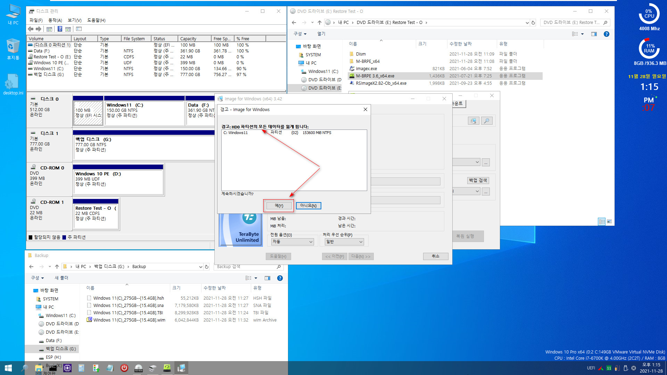The image size is (667, 375).
Task: Select the Dism folder in the DVD drive
Action: coord(361,54)
